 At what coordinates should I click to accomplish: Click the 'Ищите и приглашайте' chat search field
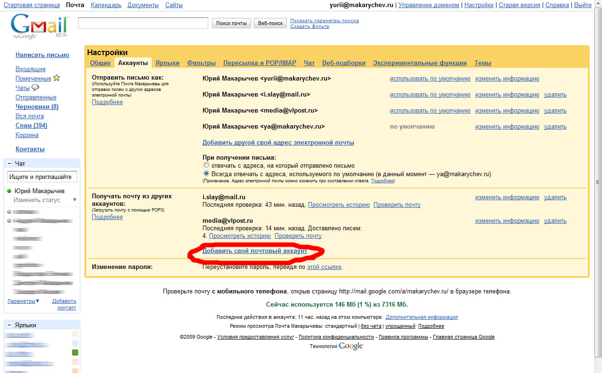pyautogui.click(x=42, y=177)
